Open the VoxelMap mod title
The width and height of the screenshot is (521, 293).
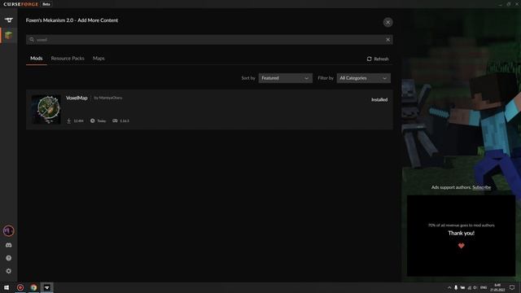[77, 98]
